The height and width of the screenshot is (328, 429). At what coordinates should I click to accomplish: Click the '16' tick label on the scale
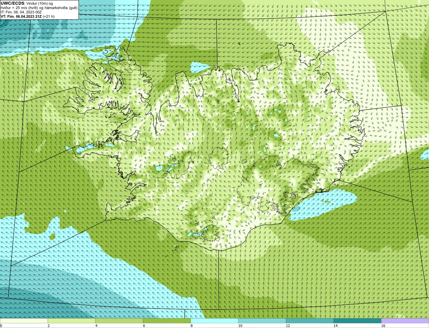point(383,326)
